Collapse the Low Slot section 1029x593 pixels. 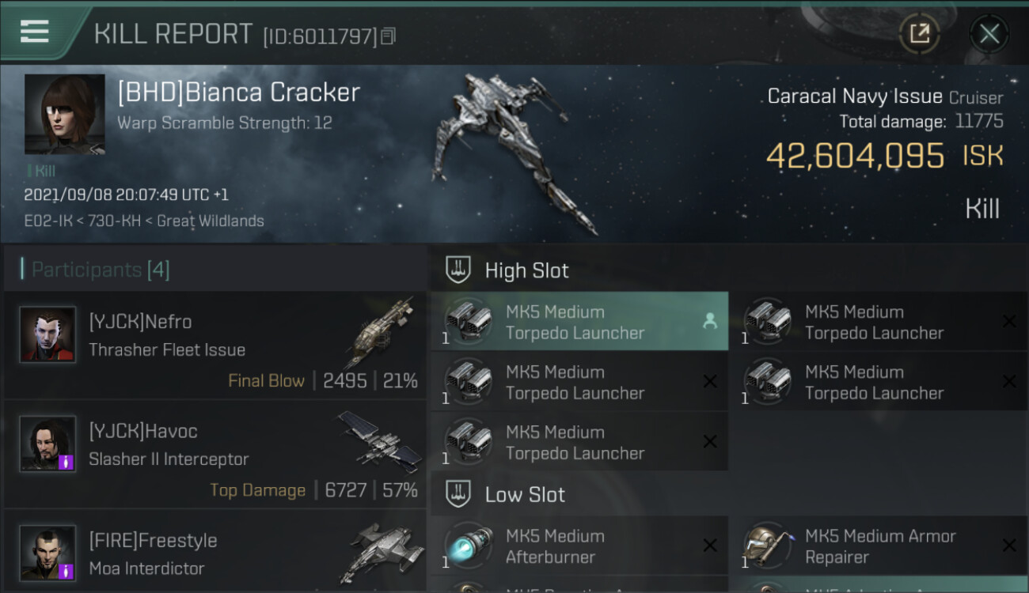click(525, 495)
